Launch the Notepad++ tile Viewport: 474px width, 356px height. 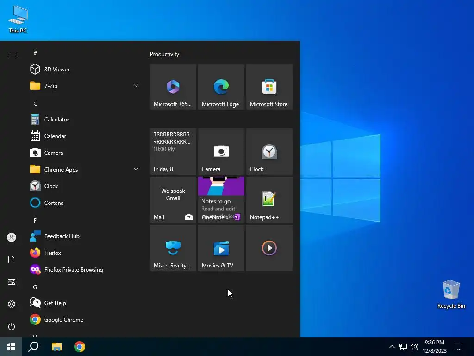click(x=269, y=200)
